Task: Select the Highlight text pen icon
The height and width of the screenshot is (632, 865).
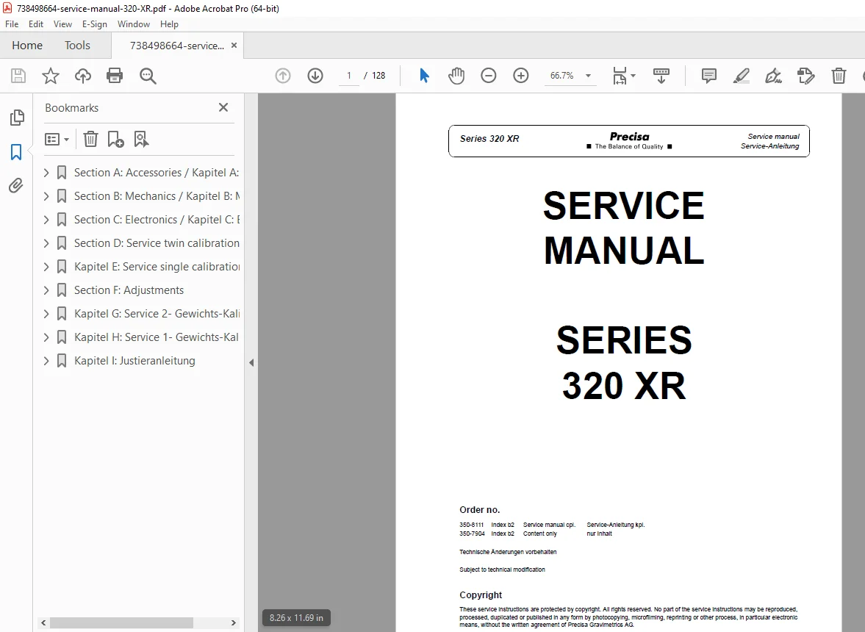Action: tap(742, 76)
